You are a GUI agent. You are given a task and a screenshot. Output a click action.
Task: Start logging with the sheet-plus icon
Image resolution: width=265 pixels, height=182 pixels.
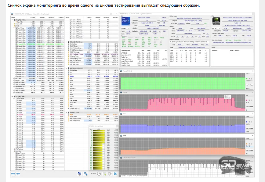tap(104, 173)
